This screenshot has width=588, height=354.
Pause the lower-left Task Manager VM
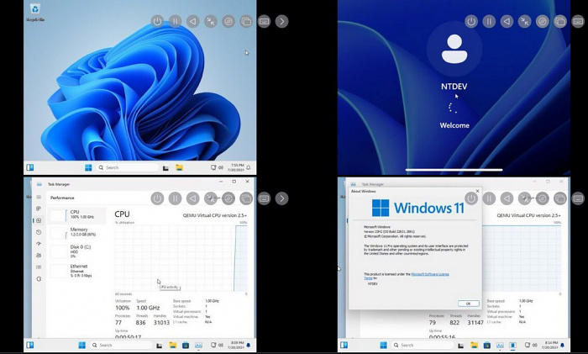175,198
